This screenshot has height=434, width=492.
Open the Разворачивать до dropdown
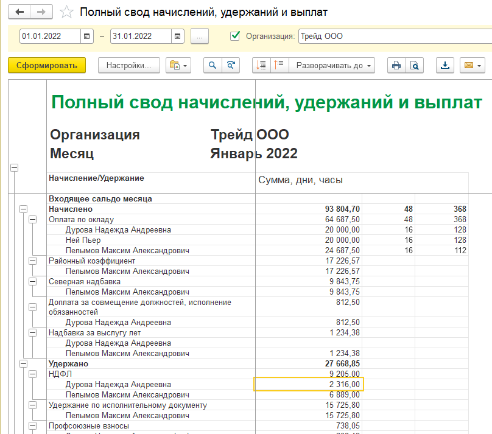332,66
